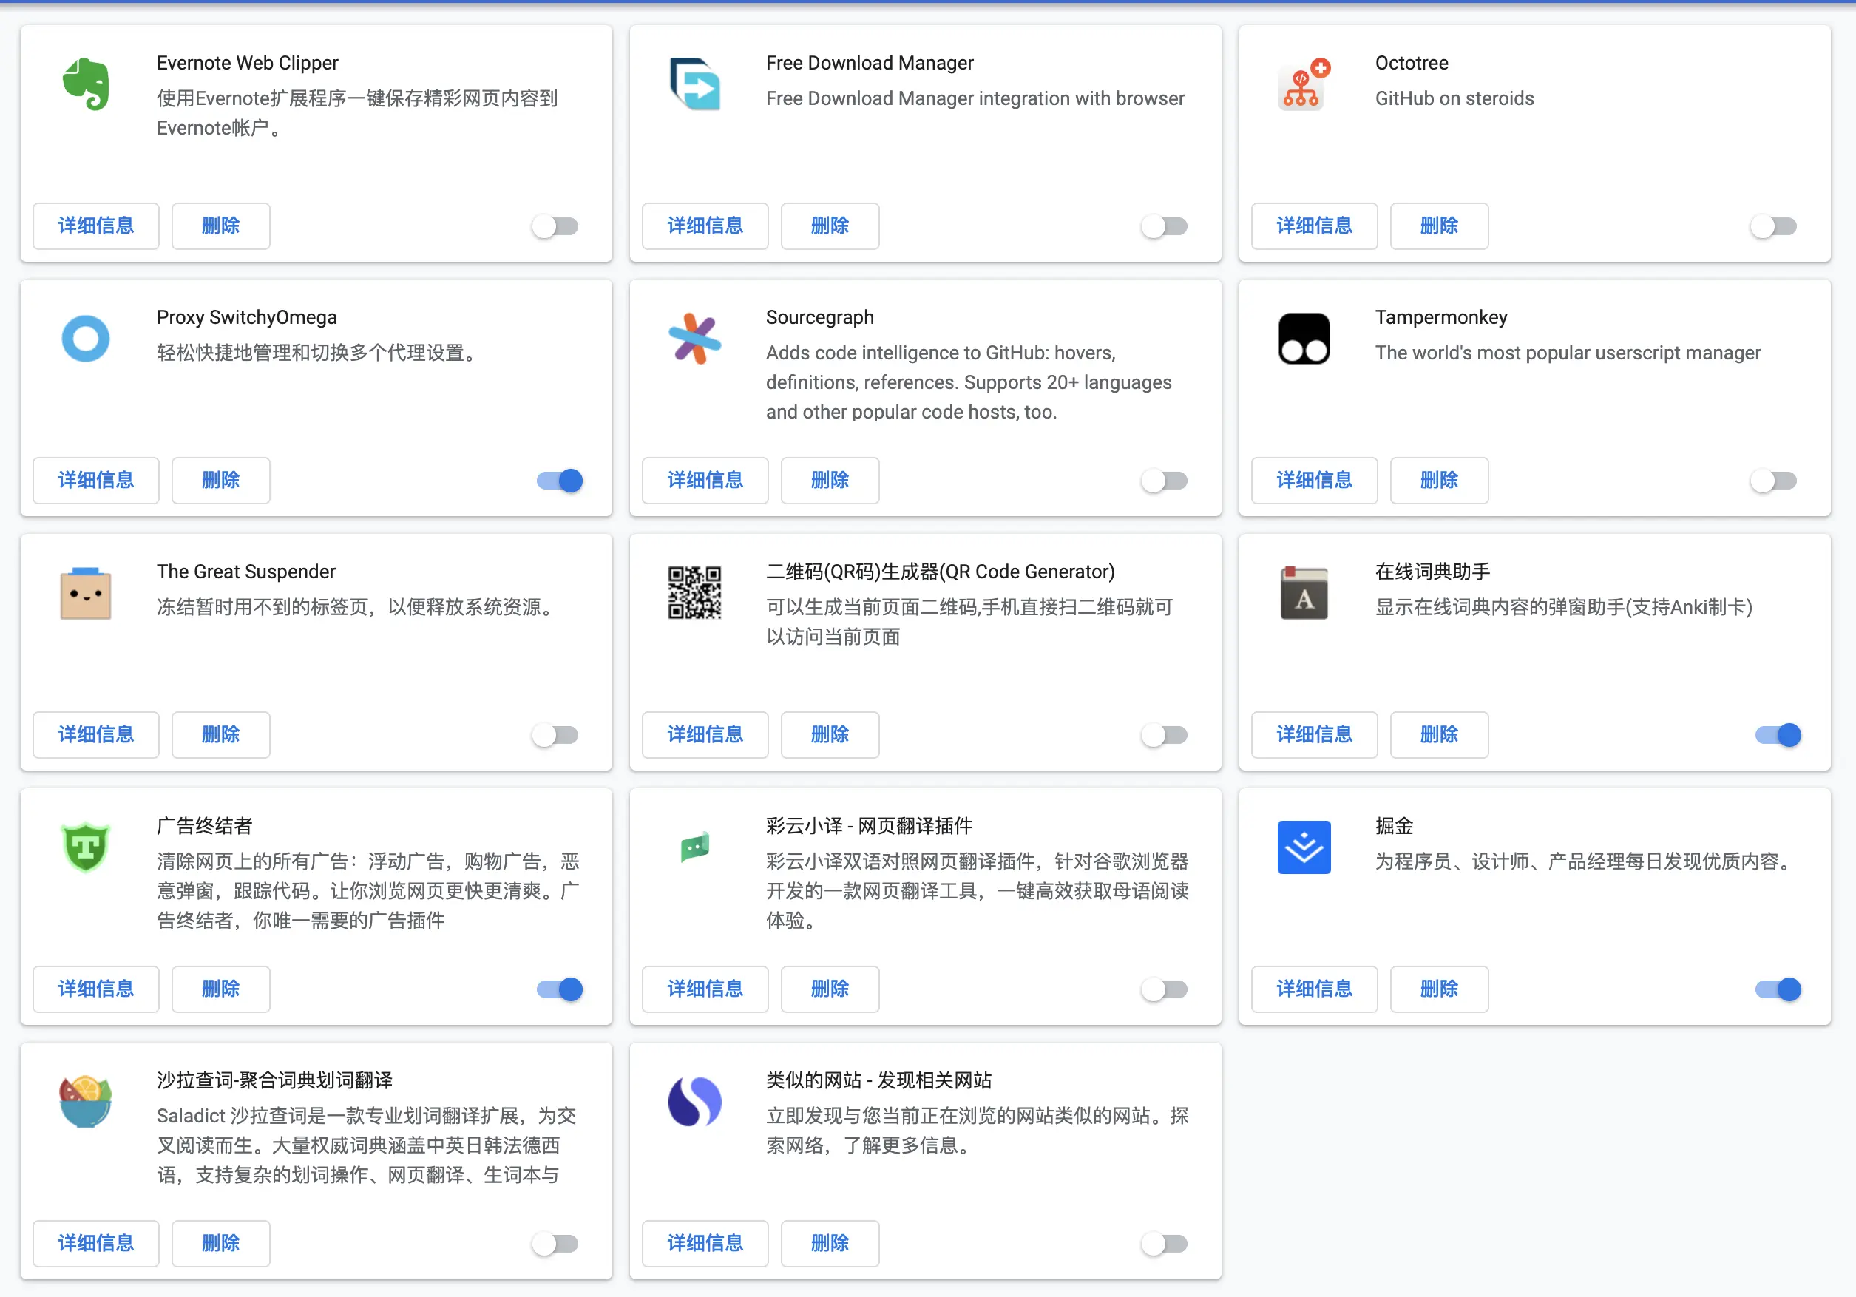
Task: Click the 广告终结者 shield icon
Action: point(86,847)
